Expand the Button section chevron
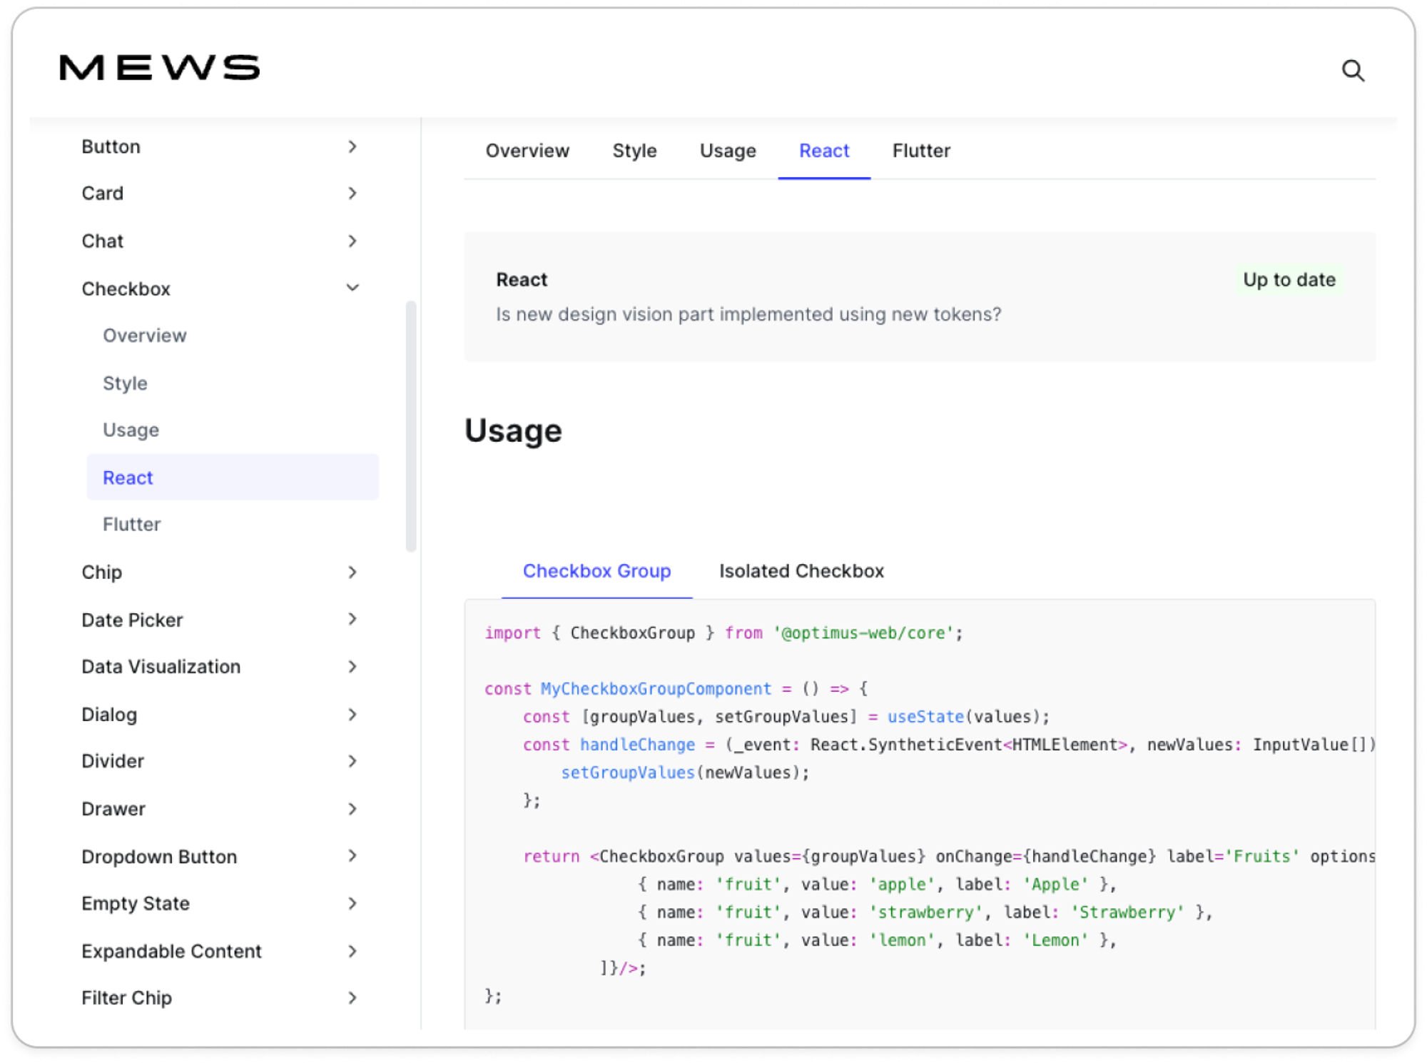Image resolution: width=1427 pixels, height=1063 pixels. coord(352,146)
